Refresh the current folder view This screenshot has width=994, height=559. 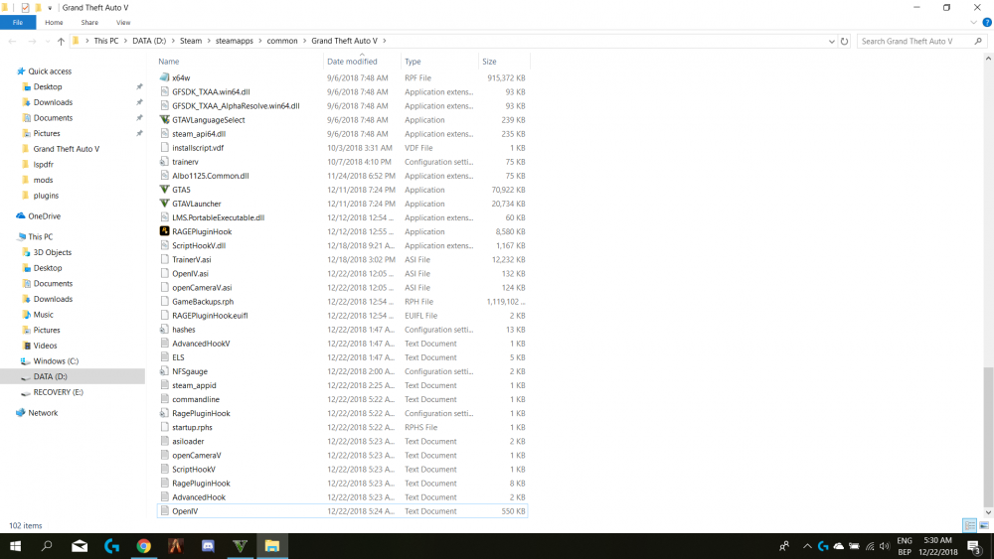coord(844,41)
